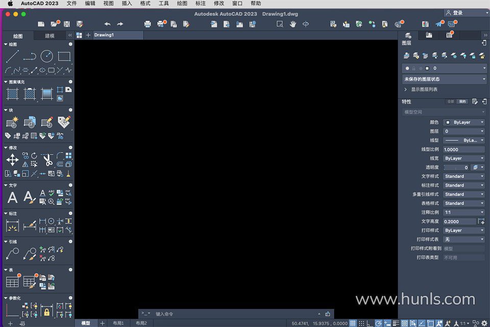Viewport: 490px width, 327px height.
Task: Click the layer 0 color swatch
Action: point(427,68)
